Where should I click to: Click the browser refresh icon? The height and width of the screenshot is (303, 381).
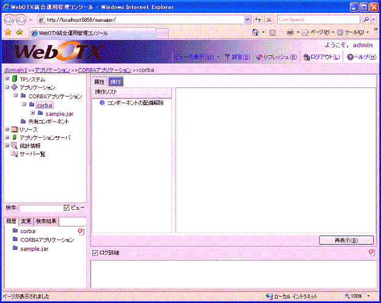tap(258, 20)
